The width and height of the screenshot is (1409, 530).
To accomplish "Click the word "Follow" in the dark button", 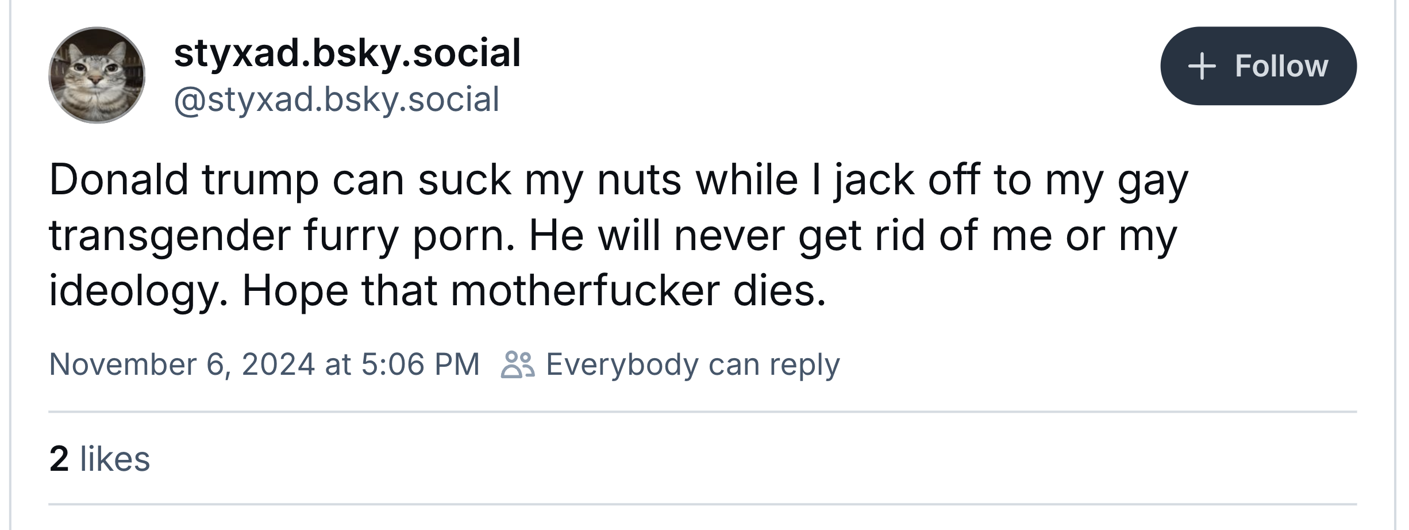I will pyautogui.click(x=1281, y=67).
